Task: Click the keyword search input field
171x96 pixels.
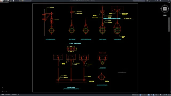Action: 139,1
